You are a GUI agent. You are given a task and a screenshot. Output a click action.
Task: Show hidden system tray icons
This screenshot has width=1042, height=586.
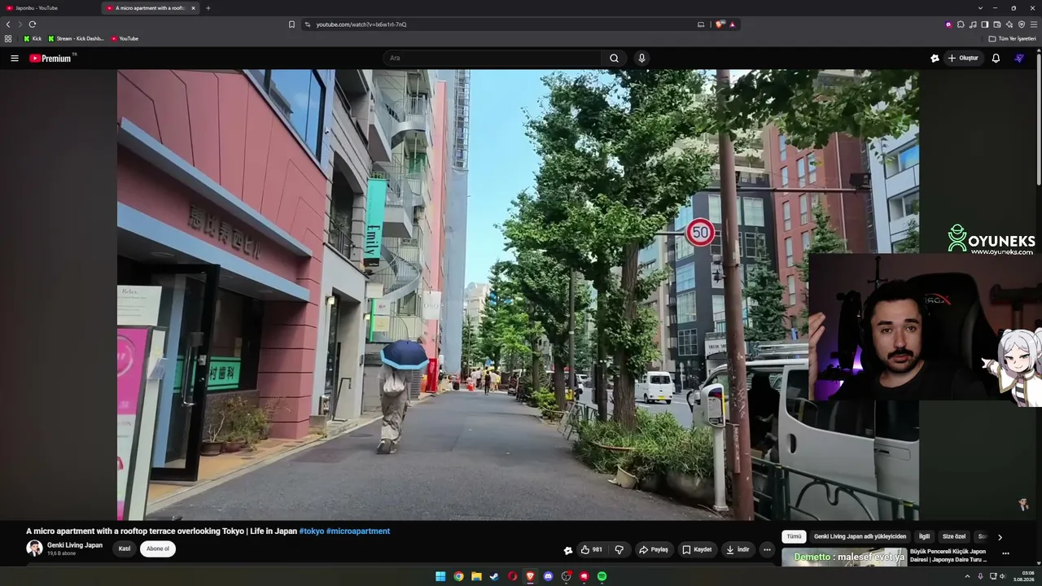click(967, 576)
